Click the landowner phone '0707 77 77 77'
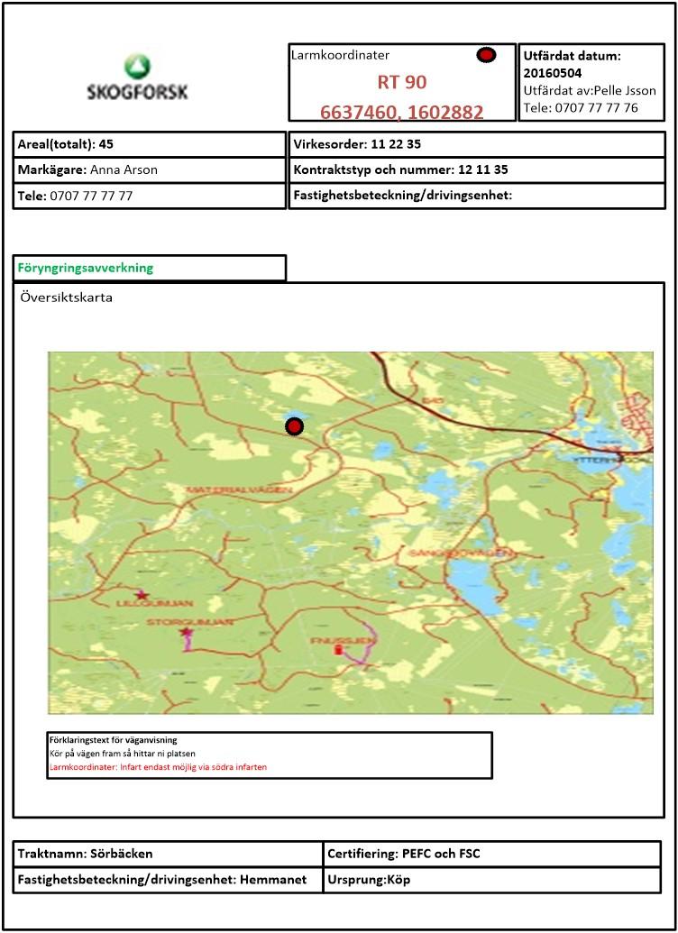Screen dimensions: 678x933 [x=91, y=196]
